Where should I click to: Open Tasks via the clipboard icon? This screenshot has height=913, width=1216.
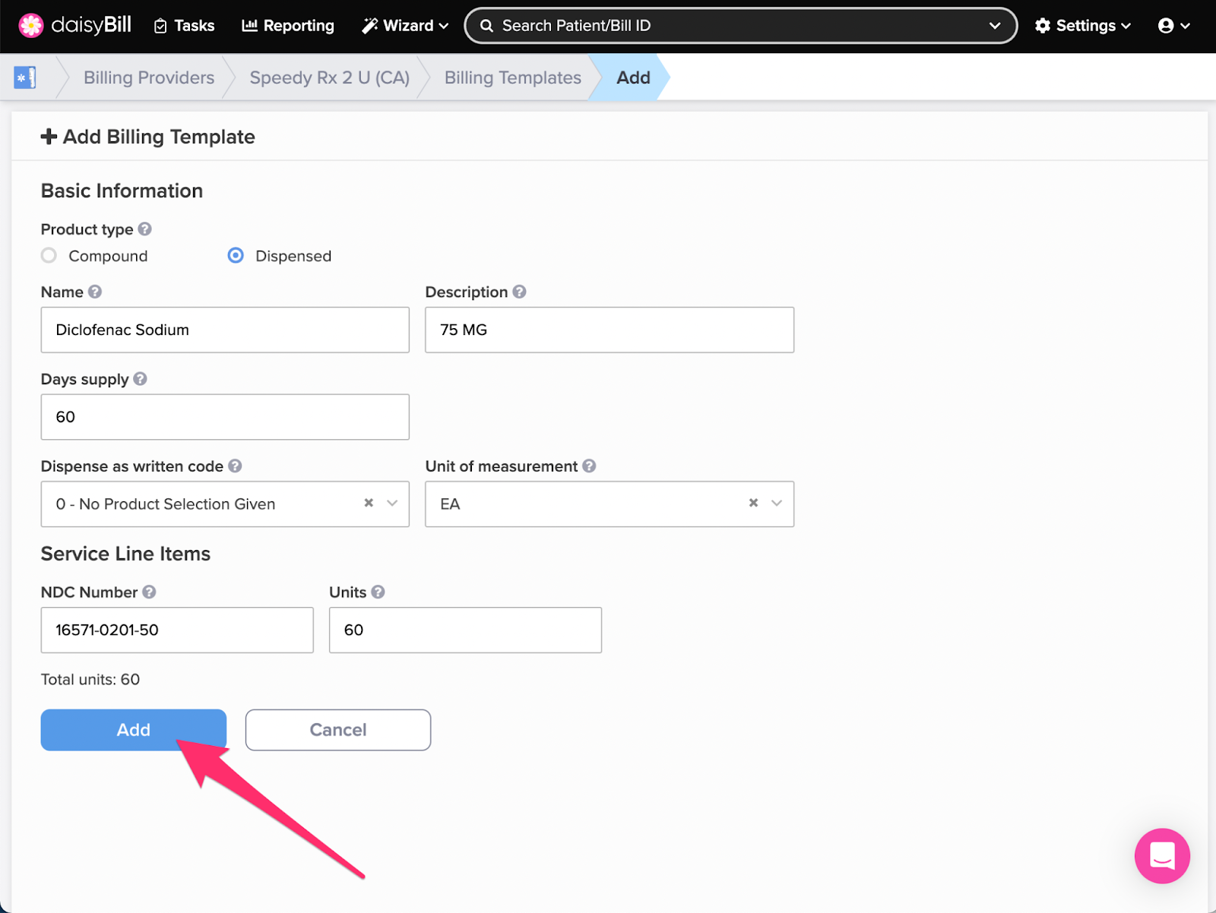161,25
